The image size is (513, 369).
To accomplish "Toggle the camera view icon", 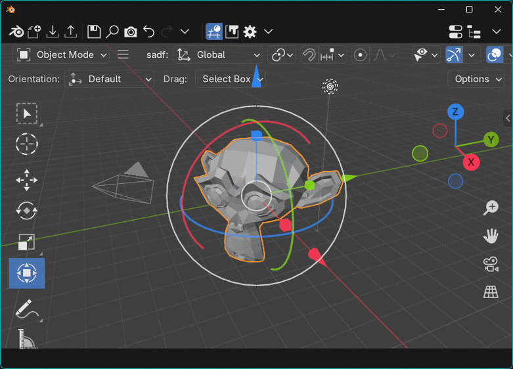I will tap(491, 265).
